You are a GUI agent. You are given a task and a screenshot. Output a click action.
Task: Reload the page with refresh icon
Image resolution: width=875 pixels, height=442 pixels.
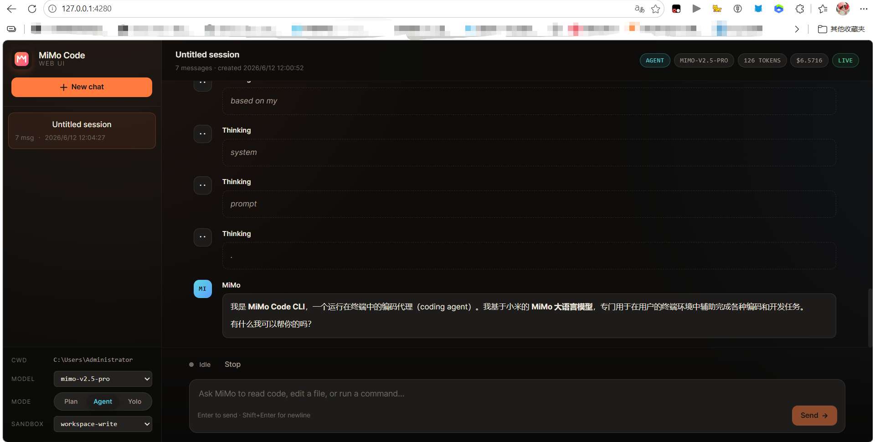[32, 9]
